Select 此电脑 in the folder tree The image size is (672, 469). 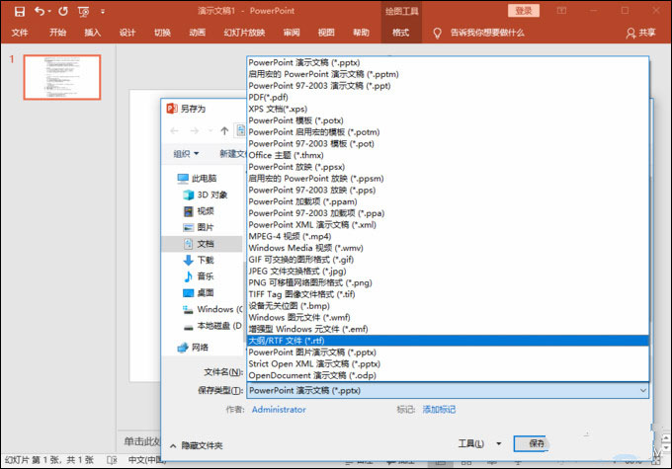pos(198,178)
